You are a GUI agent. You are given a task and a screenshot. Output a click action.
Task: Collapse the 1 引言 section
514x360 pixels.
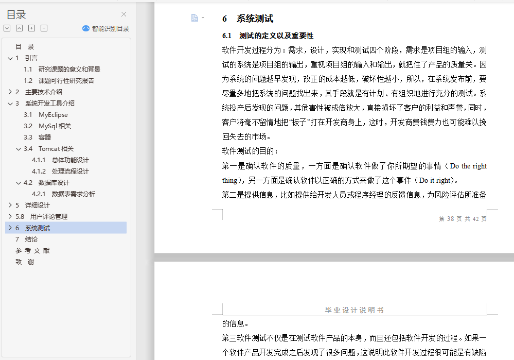(x=10, y=58)
